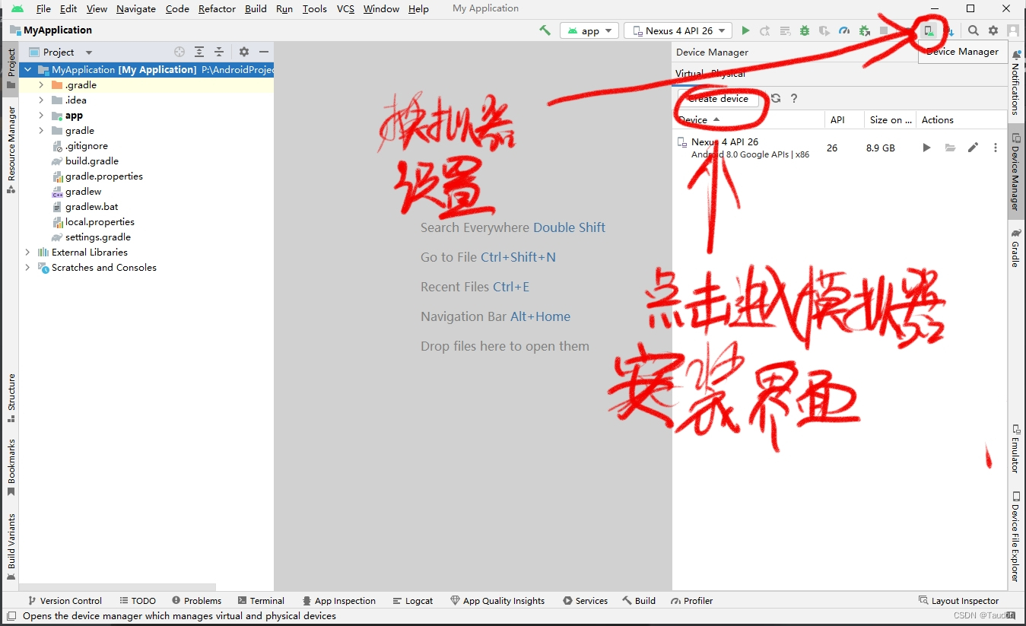The width and height of the screenshot is (1026, 626).
Task: Expand Scratches and Consoles node
Action: 28,267
